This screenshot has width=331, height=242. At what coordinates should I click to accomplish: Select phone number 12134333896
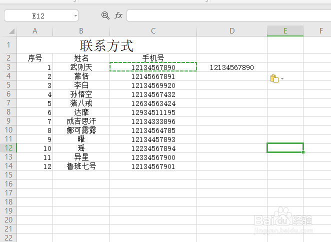coord(153,121)
